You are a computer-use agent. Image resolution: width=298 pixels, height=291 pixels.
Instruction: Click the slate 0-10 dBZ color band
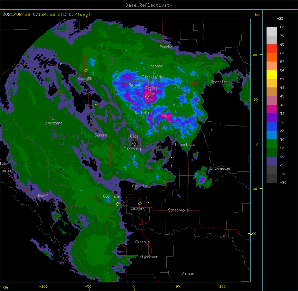(x=272, y=161)
